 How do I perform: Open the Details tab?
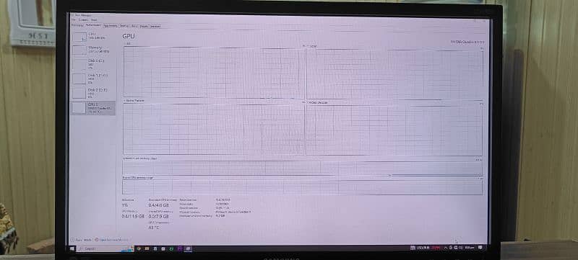144,26
